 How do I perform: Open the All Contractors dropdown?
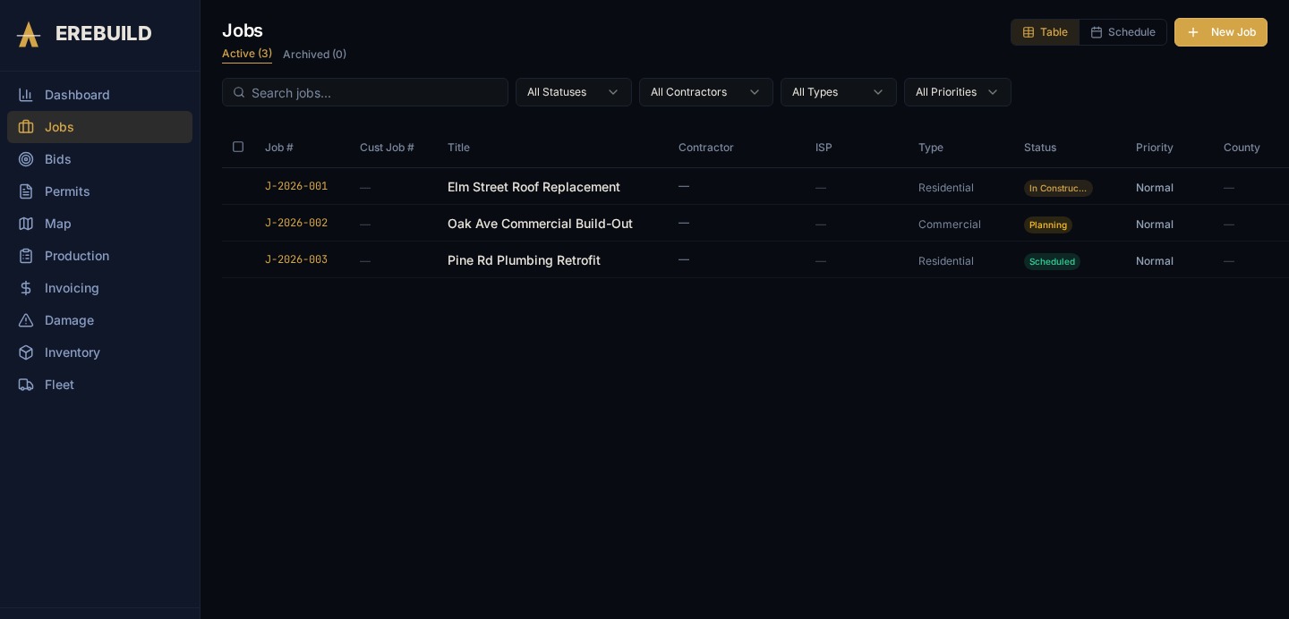pyautogui.click(x=706, y=92)
